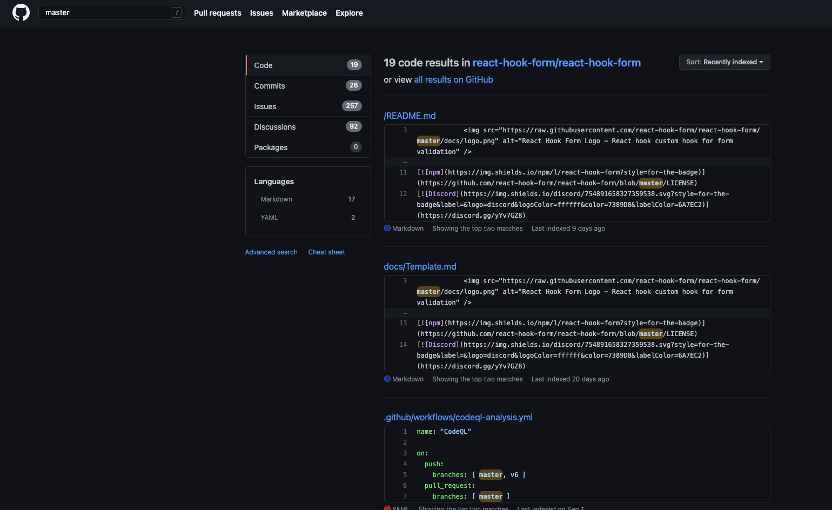The width and height of the screenshot is (832, 510).
Task: Click the 0 count badge beside Packages
Action: click(x=355, y=147)
